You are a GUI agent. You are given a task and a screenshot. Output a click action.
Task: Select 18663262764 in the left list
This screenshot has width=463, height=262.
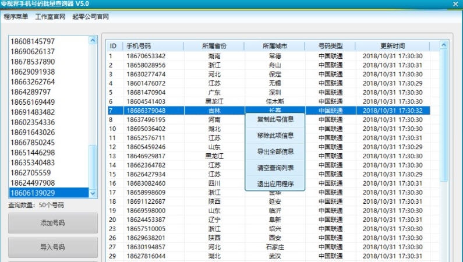(49, 82)
